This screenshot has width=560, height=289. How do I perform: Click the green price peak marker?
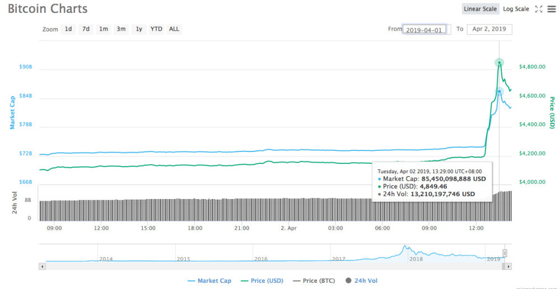tap(500, 63)
